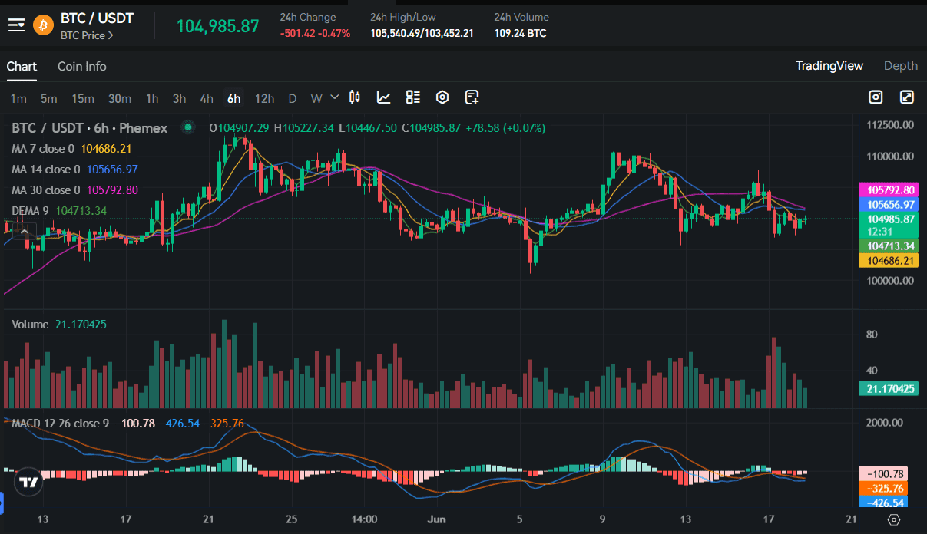Open the chart settings gear icon

pos(442,97)
